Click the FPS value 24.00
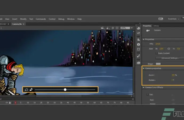This screenshot has height=120, width=184. pos(158,44)
